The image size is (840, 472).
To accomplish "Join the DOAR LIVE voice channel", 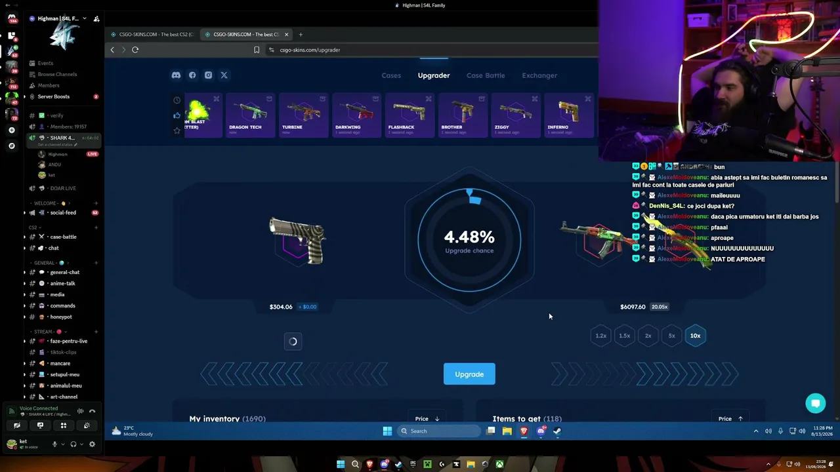I will tap(63, 188).
